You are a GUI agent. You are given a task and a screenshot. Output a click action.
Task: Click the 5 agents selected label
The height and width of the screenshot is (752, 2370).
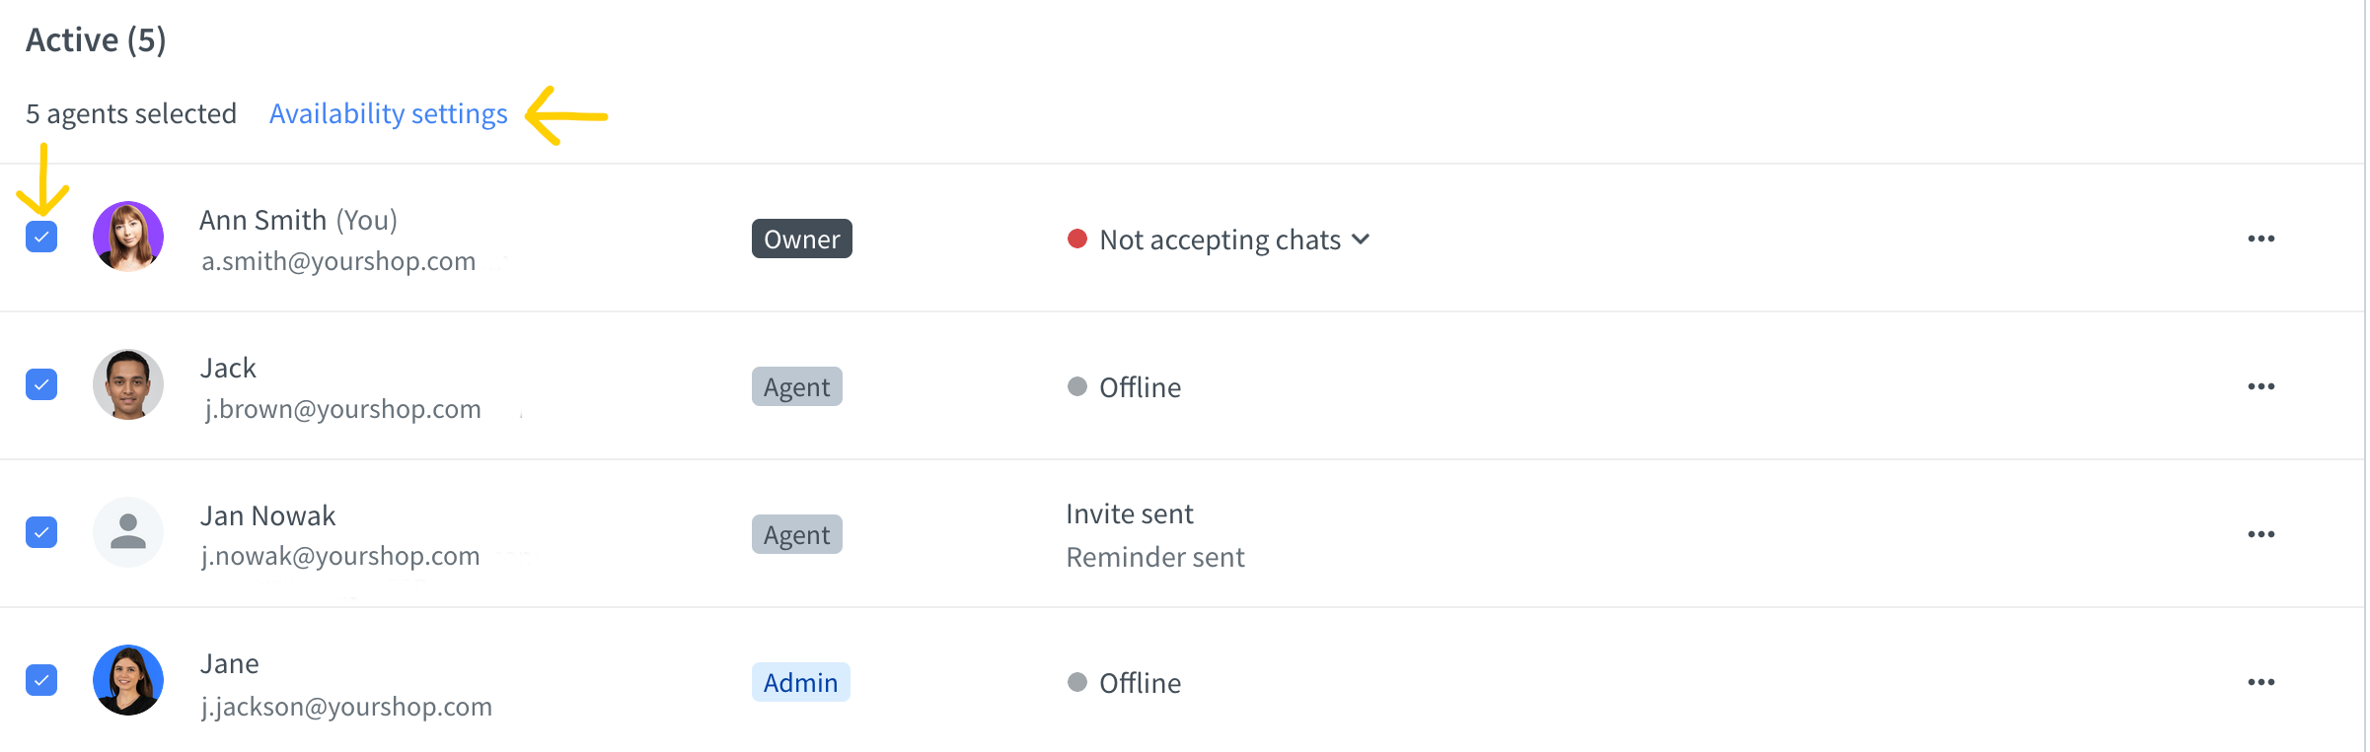point(130,113)
